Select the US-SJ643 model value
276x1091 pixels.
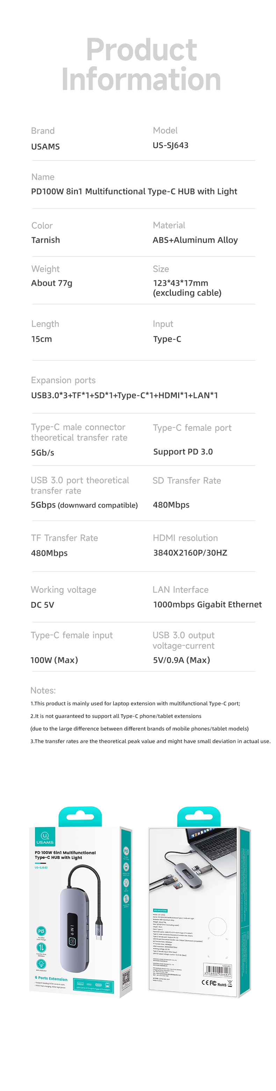(x=170, y=145)
